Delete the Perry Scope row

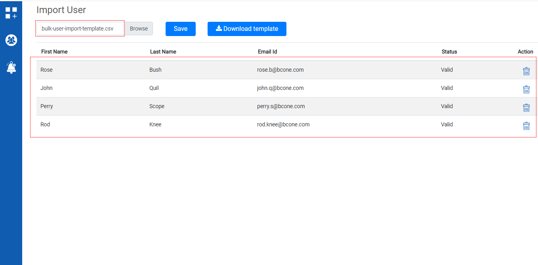tap(526, 108)
